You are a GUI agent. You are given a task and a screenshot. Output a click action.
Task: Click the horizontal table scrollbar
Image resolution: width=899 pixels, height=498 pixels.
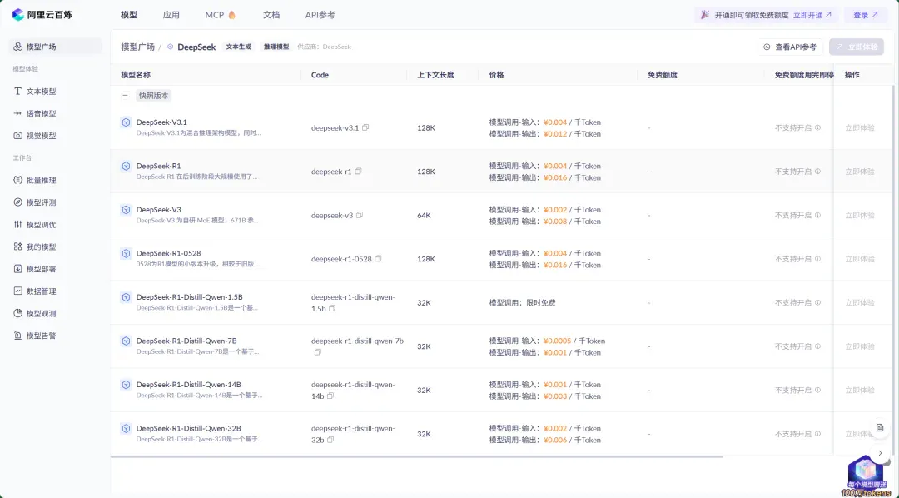[417, 456]
